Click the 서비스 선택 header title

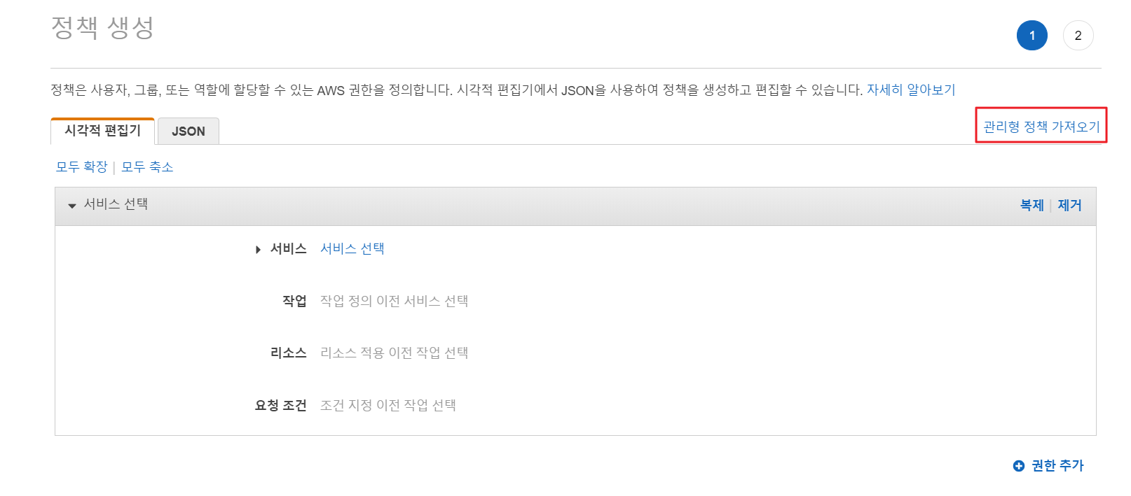[x=116, y=204]
